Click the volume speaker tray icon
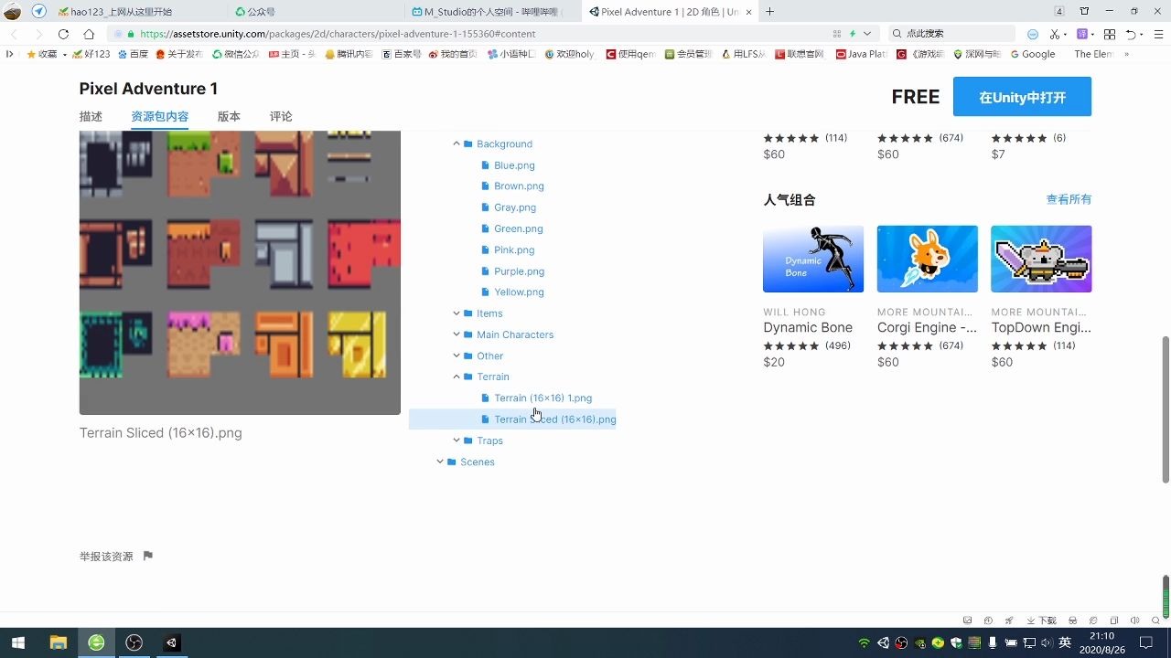 (1047, 643)
